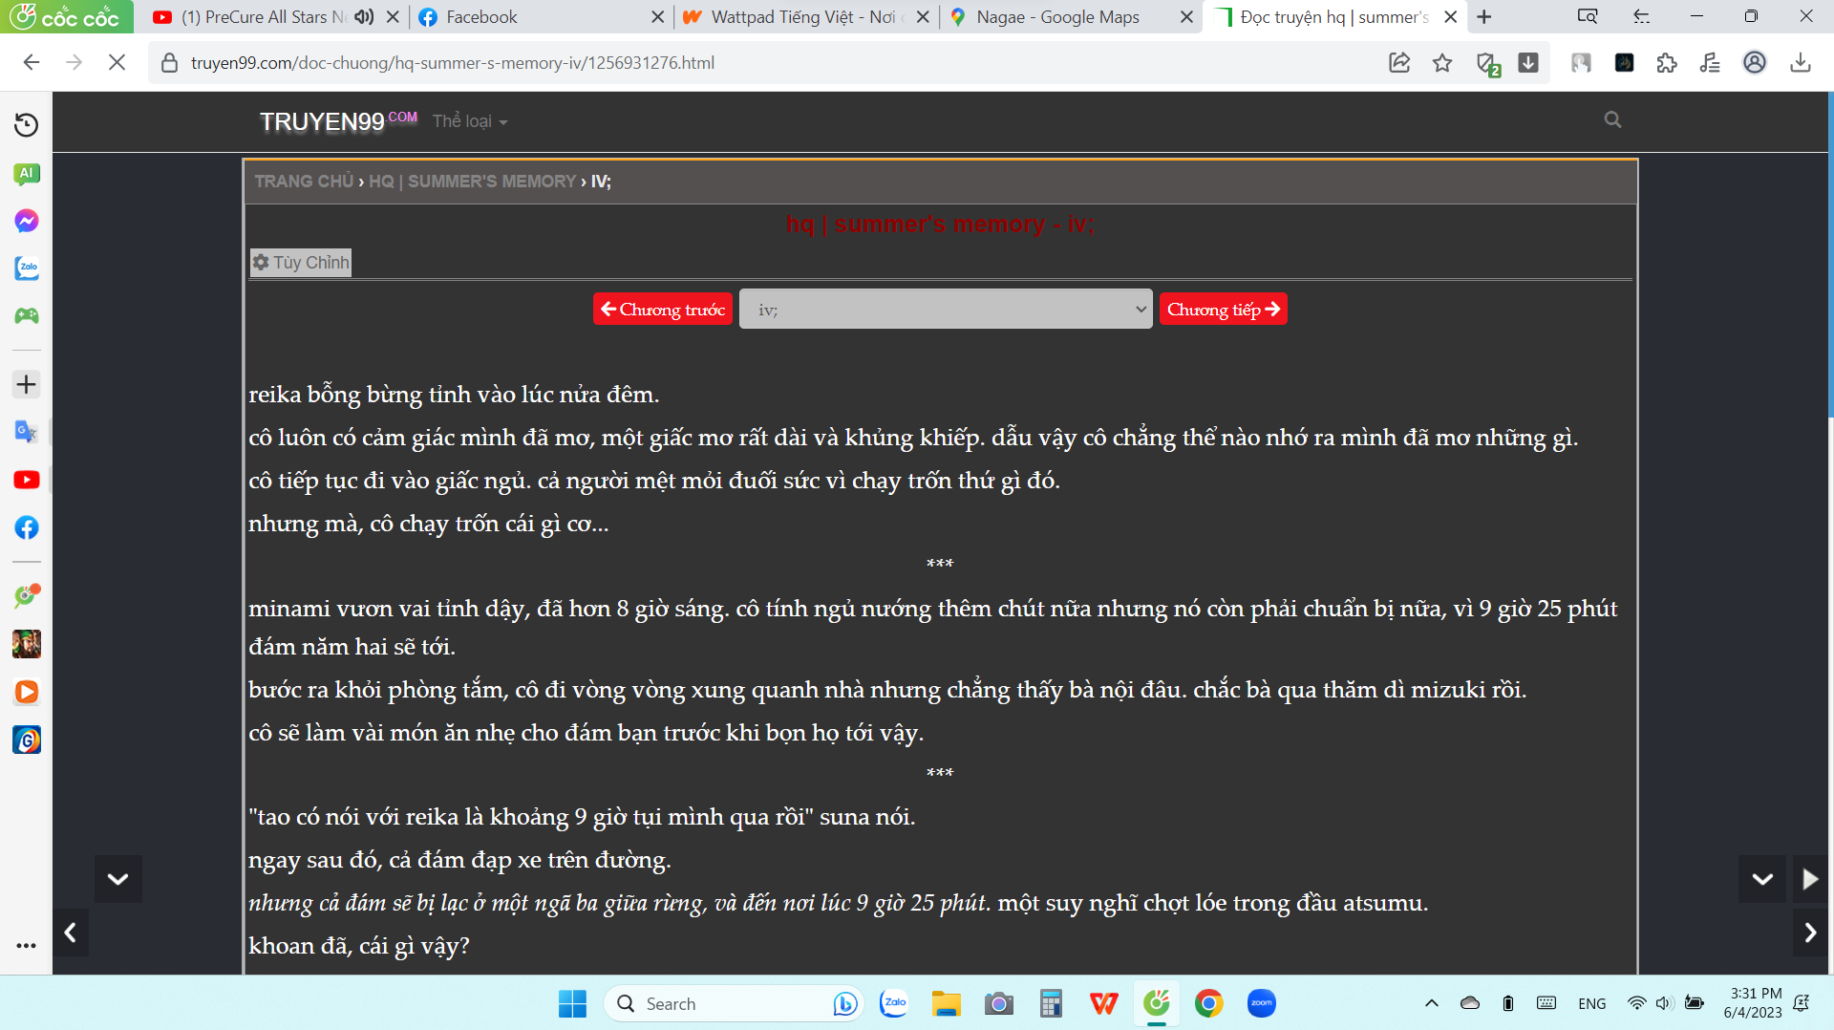The width and height of the screenshot is (1834, 1030).
Task: Follow the TRANG CHỦ breadcrumb link
Action: [x=304, y=182]
